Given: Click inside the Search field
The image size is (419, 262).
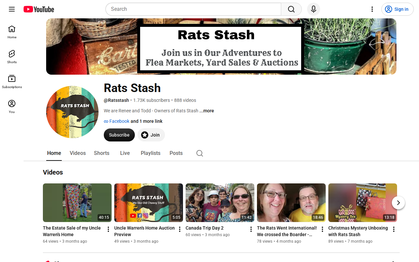Looking at the screenshot, I should tap(193, 9).
